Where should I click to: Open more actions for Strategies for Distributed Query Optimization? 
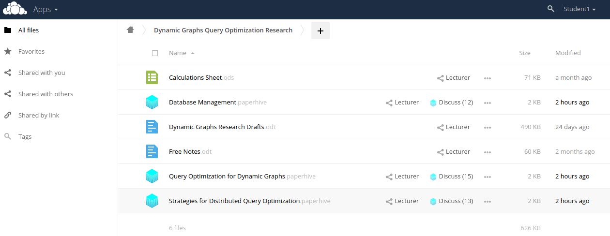click(x=488, y=201)
